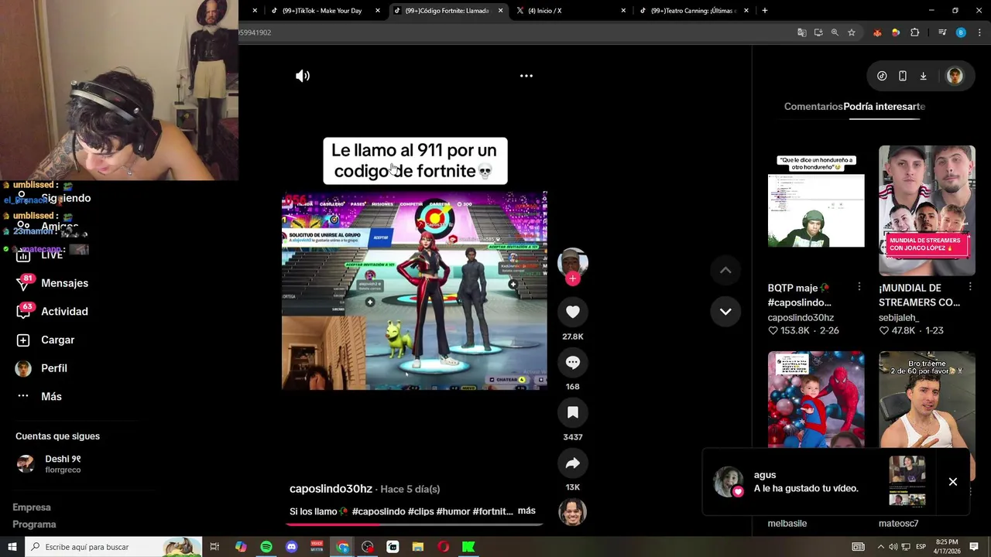The height and width of the screenshot is (557, 991).
Task: Open options for 'MUNDIAL DE STREAMERS' card
Action: (x=969, y=287)
